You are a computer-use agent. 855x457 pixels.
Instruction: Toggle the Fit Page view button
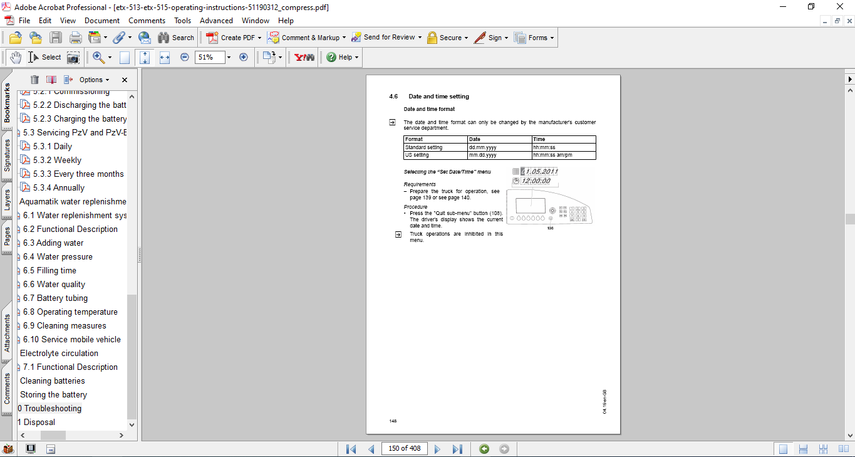[x=145, y=57]
